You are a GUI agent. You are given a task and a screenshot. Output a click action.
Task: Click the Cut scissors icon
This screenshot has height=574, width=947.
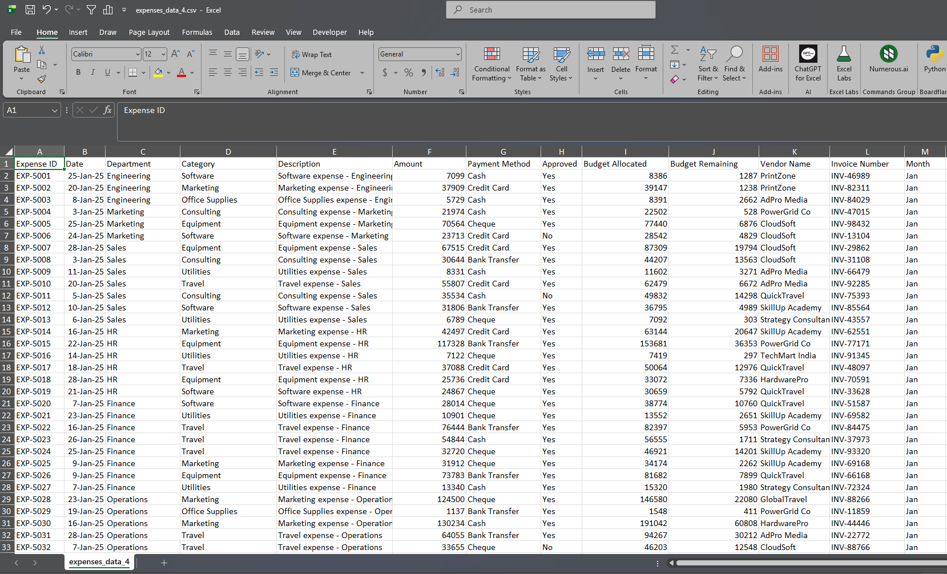pyautogui.click(x=42, y=51)
